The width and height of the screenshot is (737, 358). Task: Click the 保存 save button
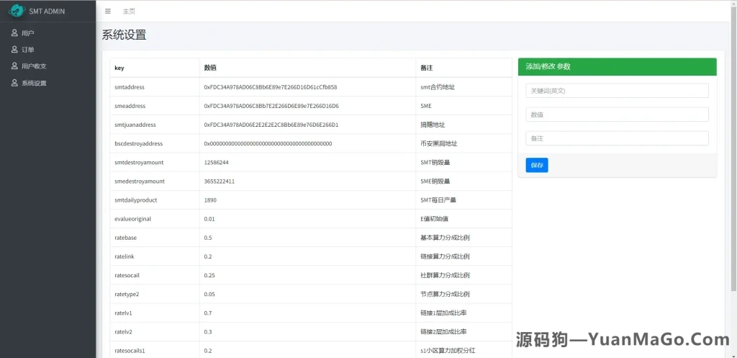click(x=537, y=165)
